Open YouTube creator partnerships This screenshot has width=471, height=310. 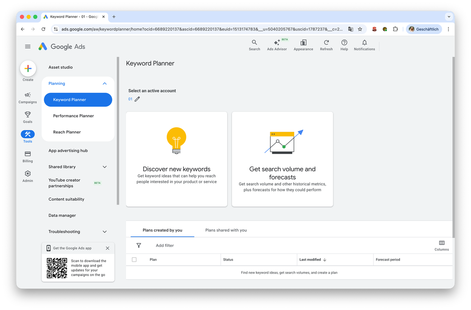pyautogui.click(x=64, y=183)
